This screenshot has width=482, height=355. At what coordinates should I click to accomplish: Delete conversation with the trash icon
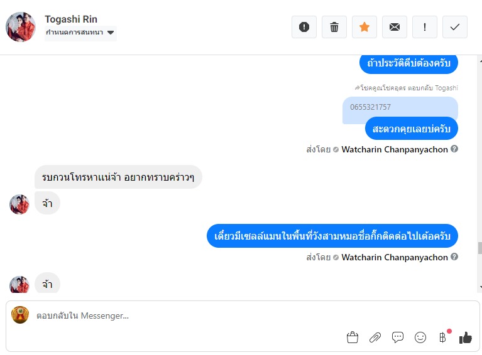tap(334, 27)
